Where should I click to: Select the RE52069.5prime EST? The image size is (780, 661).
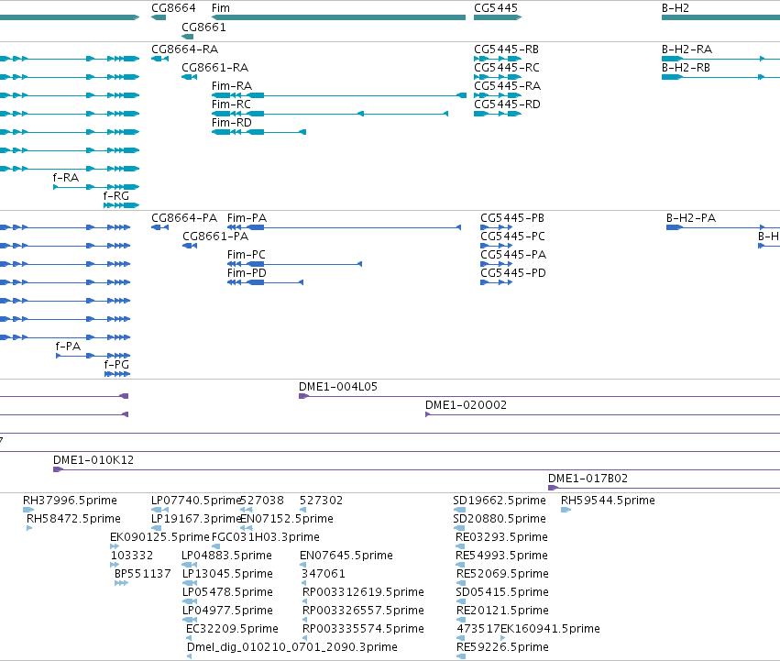click(461, 583)
